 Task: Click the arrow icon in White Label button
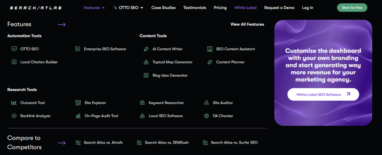pyautogui.click(x=348, y=94)
